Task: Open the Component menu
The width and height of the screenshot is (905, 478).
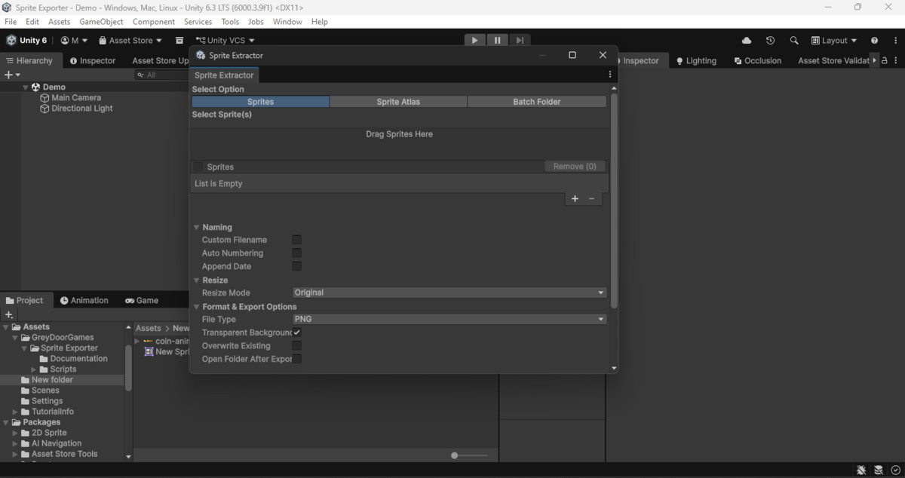Action: click(154, 22)
